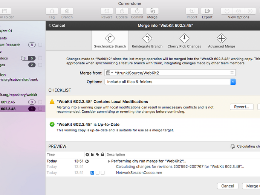
Task: Click "WebKit 602.3.48" is Up-to-Date heading
Action: pos(88,125)
